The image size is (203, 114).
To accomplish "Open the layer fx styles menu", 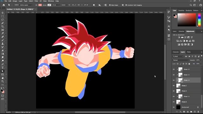I will coord(180,112).
